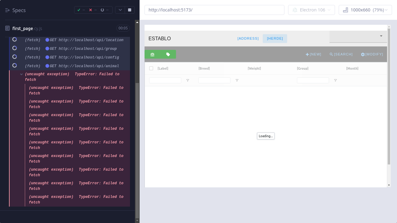The width and height of the screenshot is (397, 223).
Task: Click the filter funnel icon for Breed column
Action: 237,81
